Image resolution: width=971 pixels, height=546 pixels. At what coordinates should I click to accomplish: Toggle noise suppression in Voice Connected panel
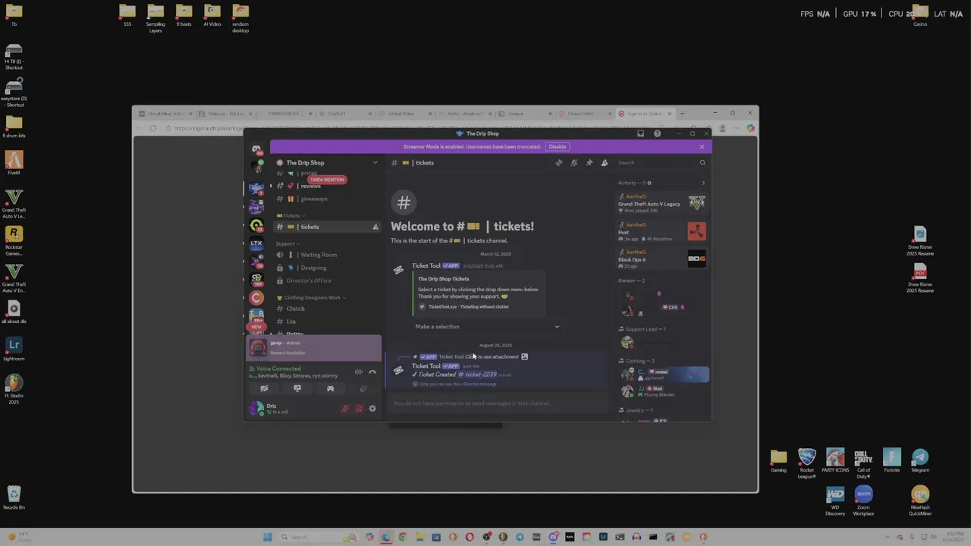[x=358, y=372]
